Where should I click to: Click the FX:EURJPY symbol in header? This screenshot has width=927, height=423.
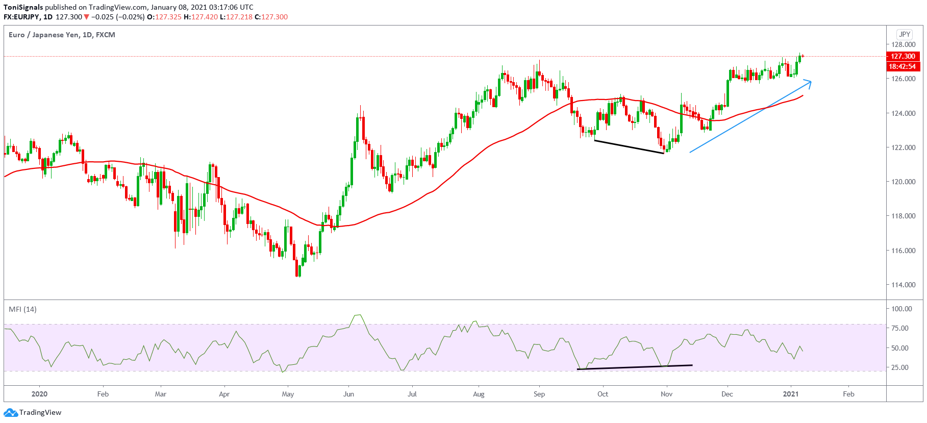(x=21, y=17)
